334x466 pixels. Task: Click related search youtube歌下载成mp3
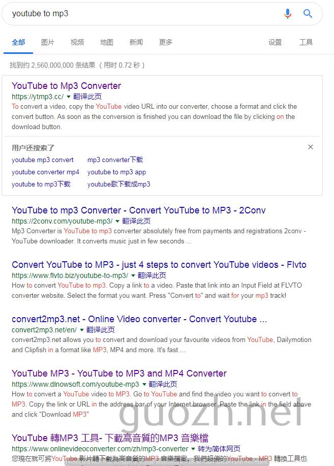(x=118, y=184)
